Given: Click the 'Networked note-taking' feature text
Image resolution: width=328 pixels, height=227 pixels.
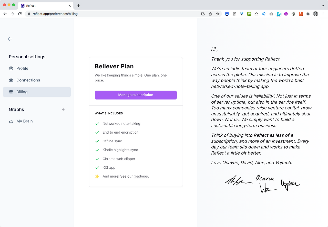Looking at the screenshot, I should (121, 124).
